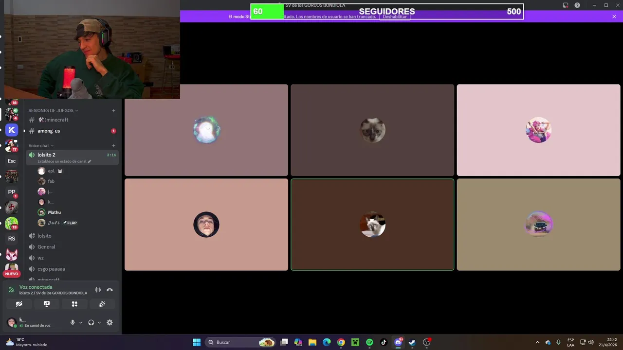
Task: Focus the car avatar tile
Action: coord(538,225)
